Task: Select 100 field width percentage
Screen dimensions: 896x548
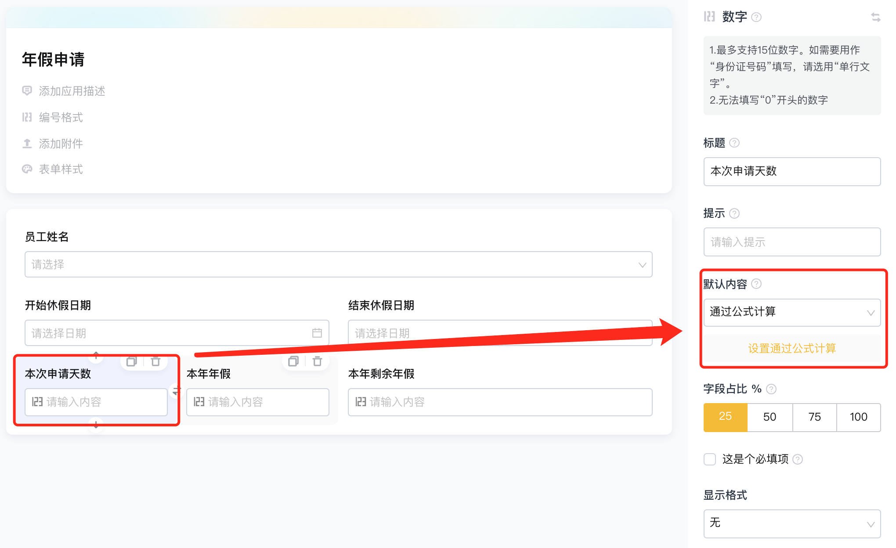Action: pyautogui.click(x=858, y=417)
